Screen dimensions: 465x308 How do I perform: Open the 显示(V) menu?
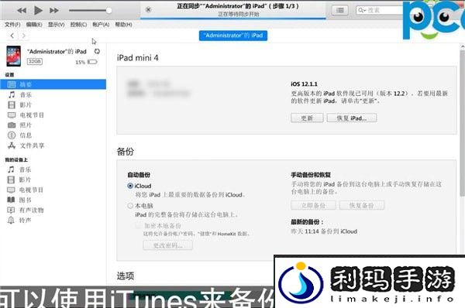56,25
